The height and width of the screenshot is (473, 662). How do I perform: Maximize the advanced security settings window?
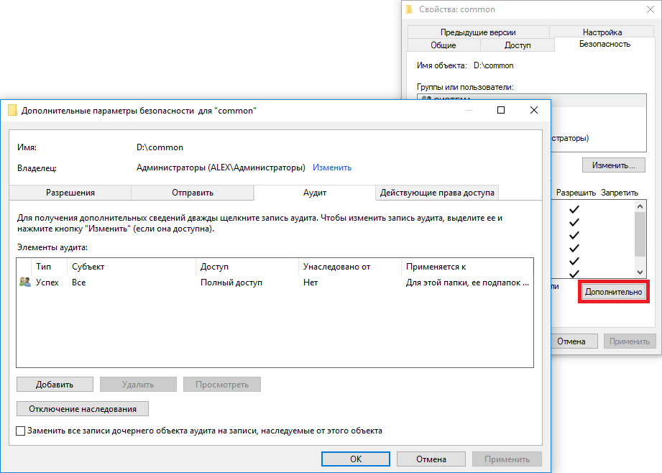coord(501,110)
